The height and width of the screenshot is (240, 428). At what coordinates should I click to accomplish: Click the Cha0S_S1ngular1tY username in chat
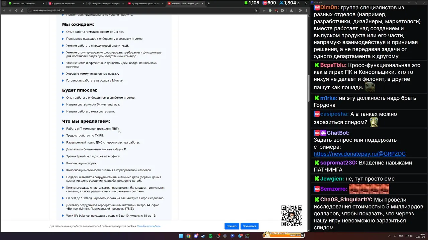point(346,200)
